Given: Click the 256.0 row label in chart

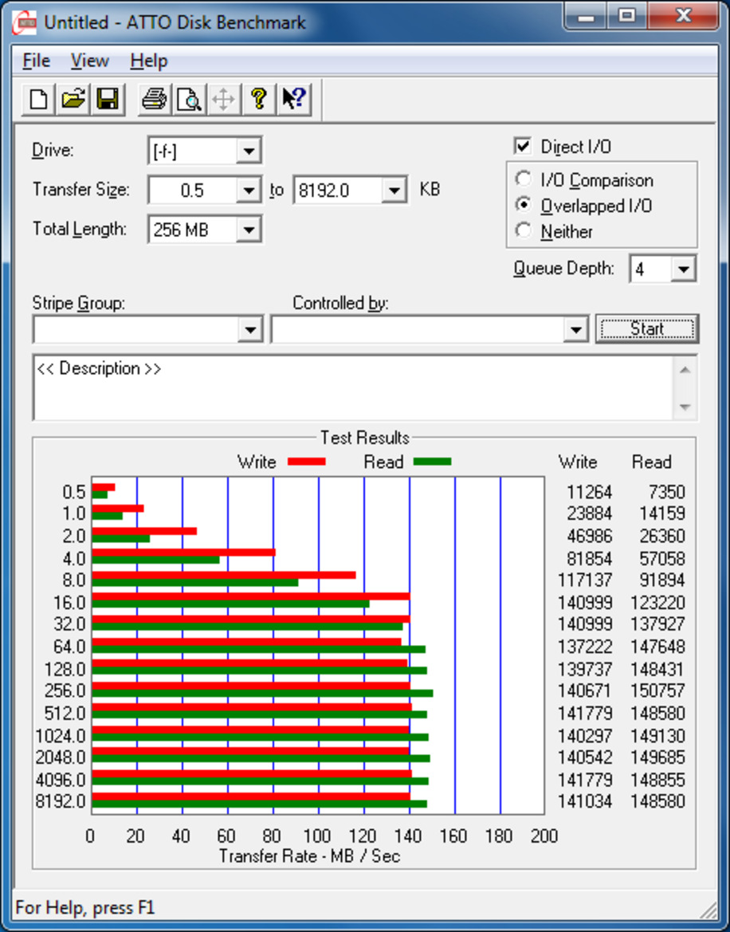Looking at the screenshot, I should click(x=65, y=690).
